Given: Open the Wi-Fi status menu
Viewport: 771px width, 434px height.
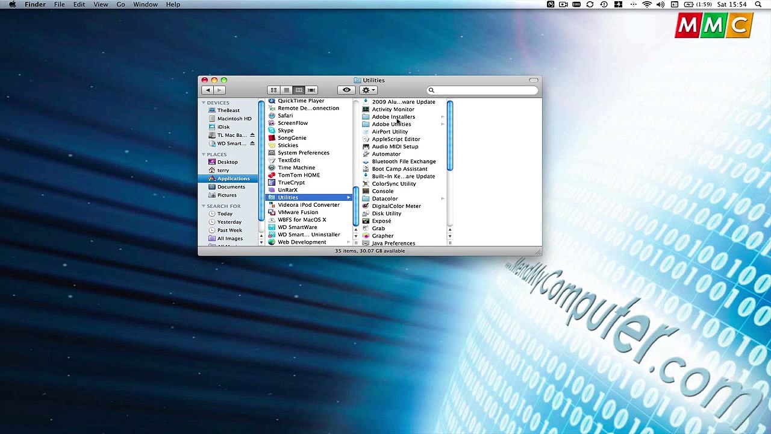Looking at the screenshot, I should (647, 5).
